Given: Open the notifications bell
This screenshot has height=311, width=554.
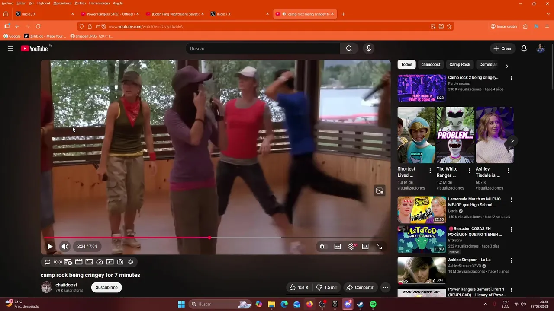Looking at the screenshot, I should coord(524,48).
